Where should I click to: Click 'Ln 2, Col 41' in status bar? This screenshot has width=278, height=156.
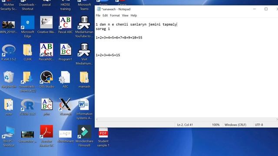coord(185,125)
